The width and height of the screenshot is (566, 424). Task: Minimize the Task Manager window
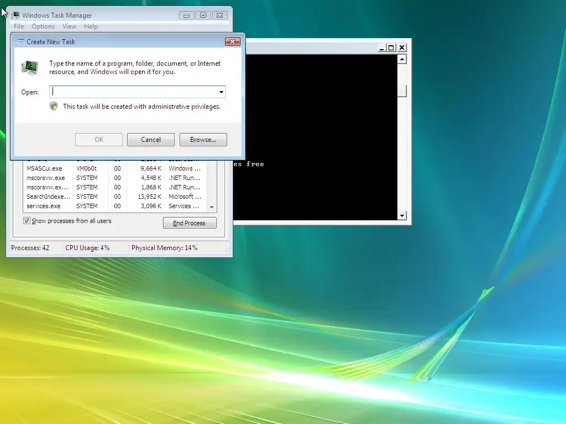tap(187, 15)
